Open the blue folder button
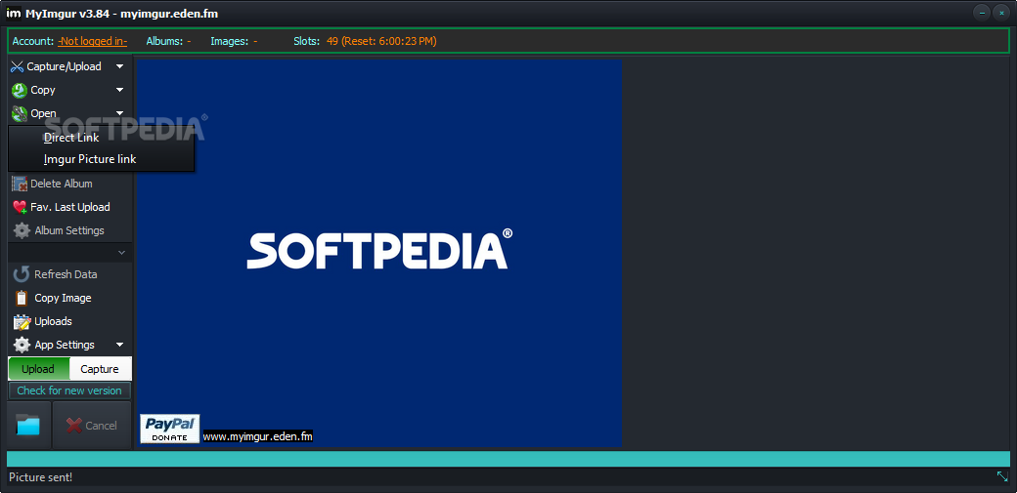 click(28, 426)
